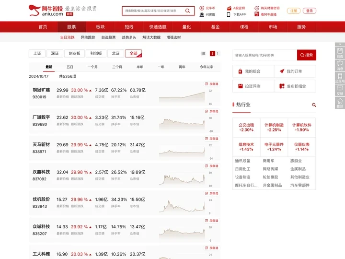Switch to the 今年以来 period tab

(207, 67)
